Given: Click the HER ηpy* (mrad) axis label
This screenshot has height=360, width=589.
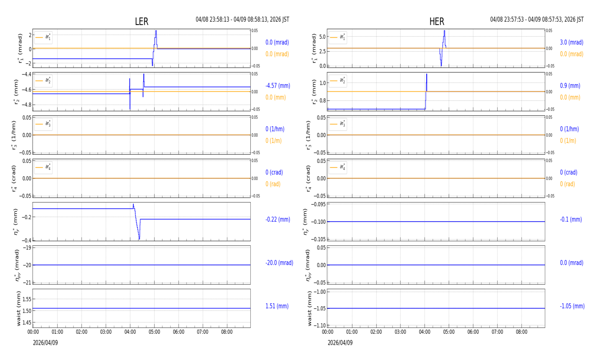Looking at the screenshot, I should pyautogui.click(x=309, y=265).
